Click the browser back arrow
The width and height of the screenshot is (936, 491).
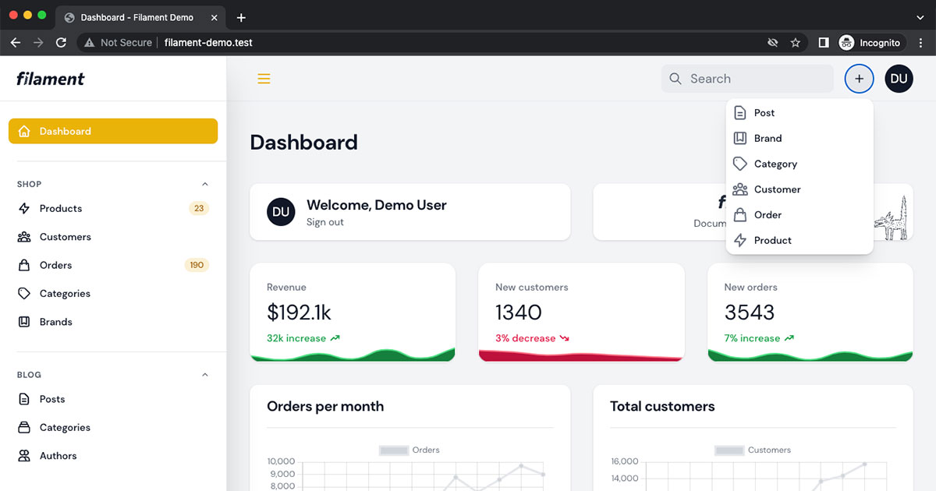point(15,43)
